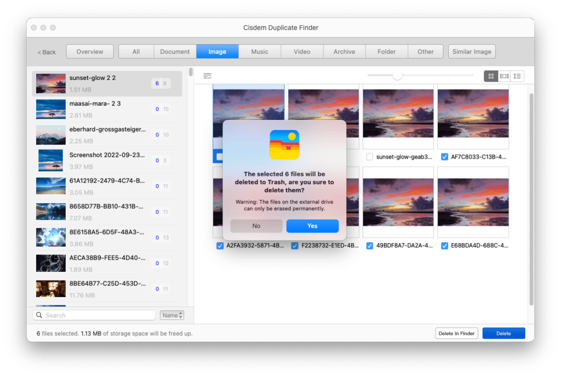Open the Name sorting dropdown
561x377 pixels.
[171, 315]
